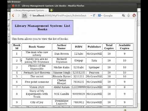
Task: Close the Firefox window with red button
Action: tap(13, 6)
